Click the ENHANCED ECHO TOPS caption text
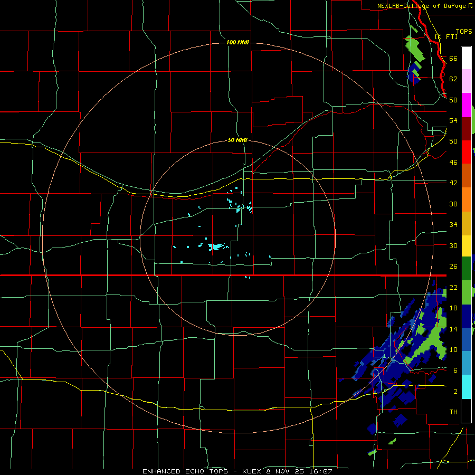 pos(185,471)
